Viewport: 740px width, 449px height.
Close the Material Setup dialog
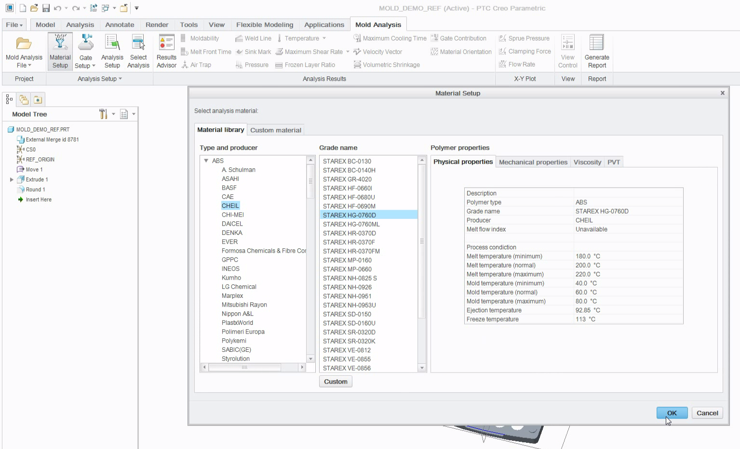coord(723,93)
